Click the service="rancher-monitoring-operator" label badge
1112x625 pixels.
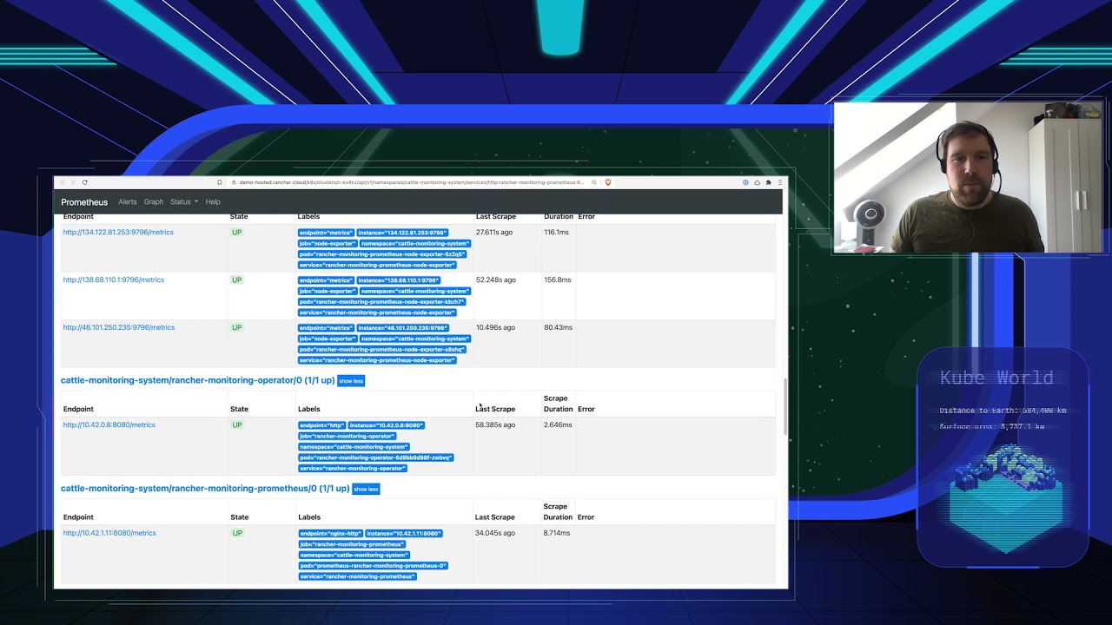(352, 468)
